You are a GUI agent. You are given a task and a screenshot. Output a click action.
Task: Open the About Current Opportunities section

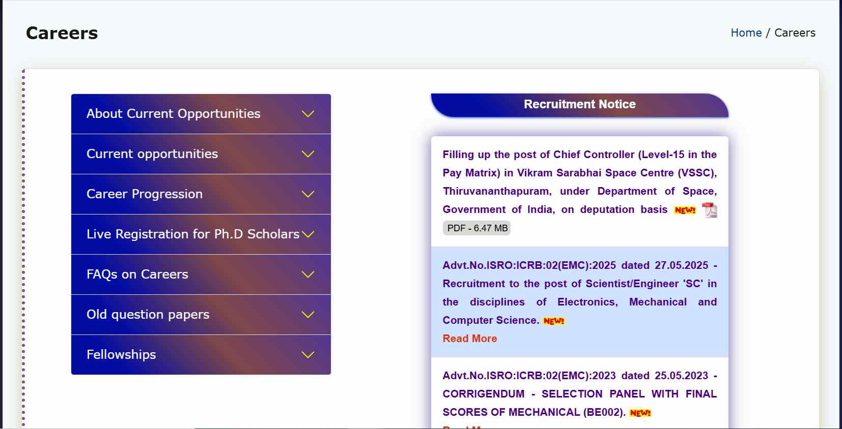(173, 114)
